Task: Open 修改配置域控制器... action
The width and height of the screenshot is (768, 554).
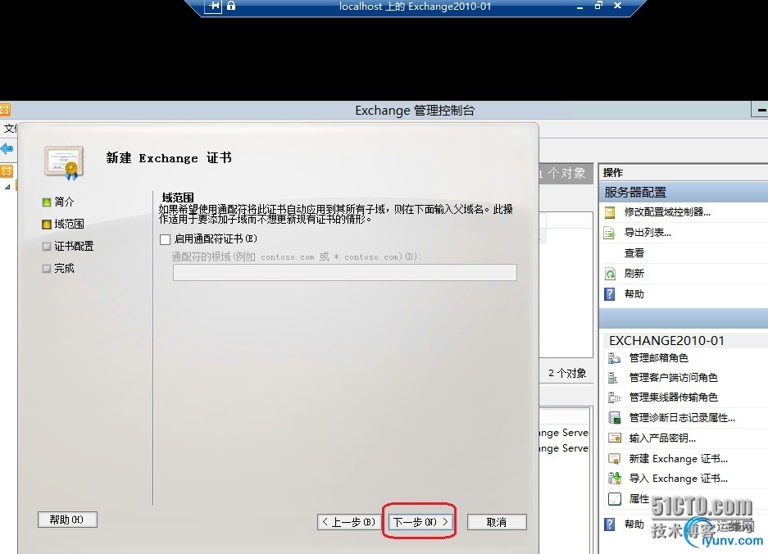Action: tap(667, 212)
